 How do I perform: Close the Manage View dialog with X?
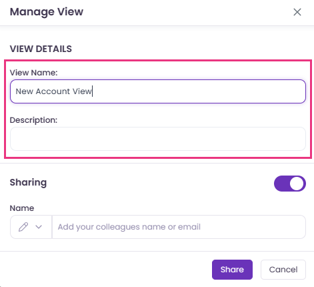(297, 12)
